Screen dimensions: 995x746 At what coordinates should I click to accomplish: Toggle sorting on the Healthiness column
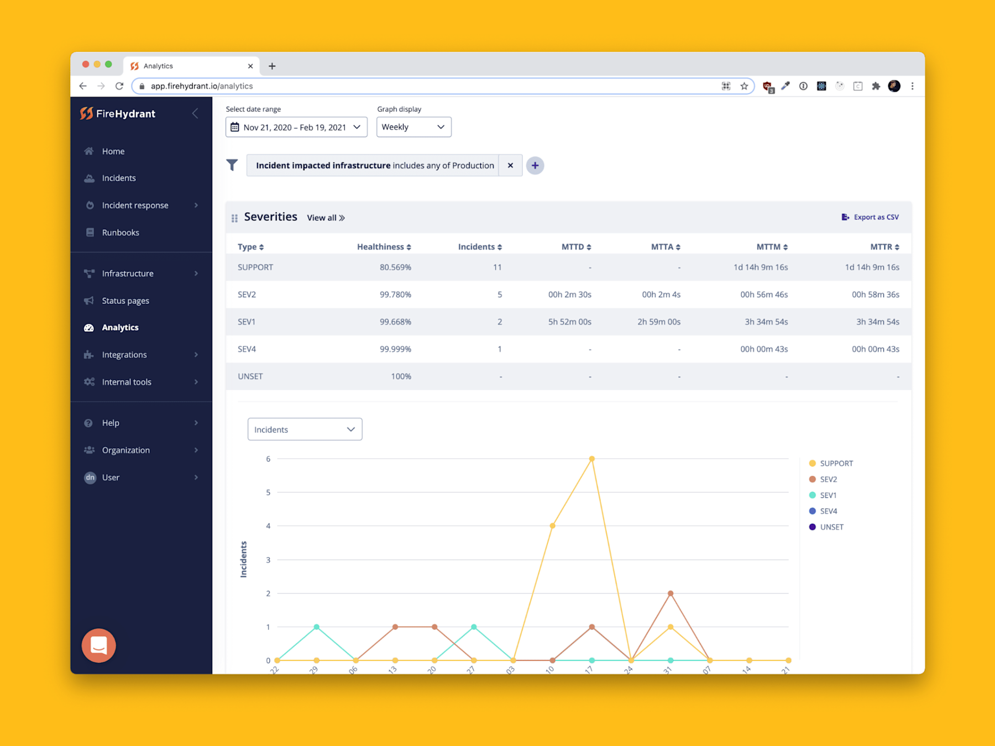click(409, 246)
